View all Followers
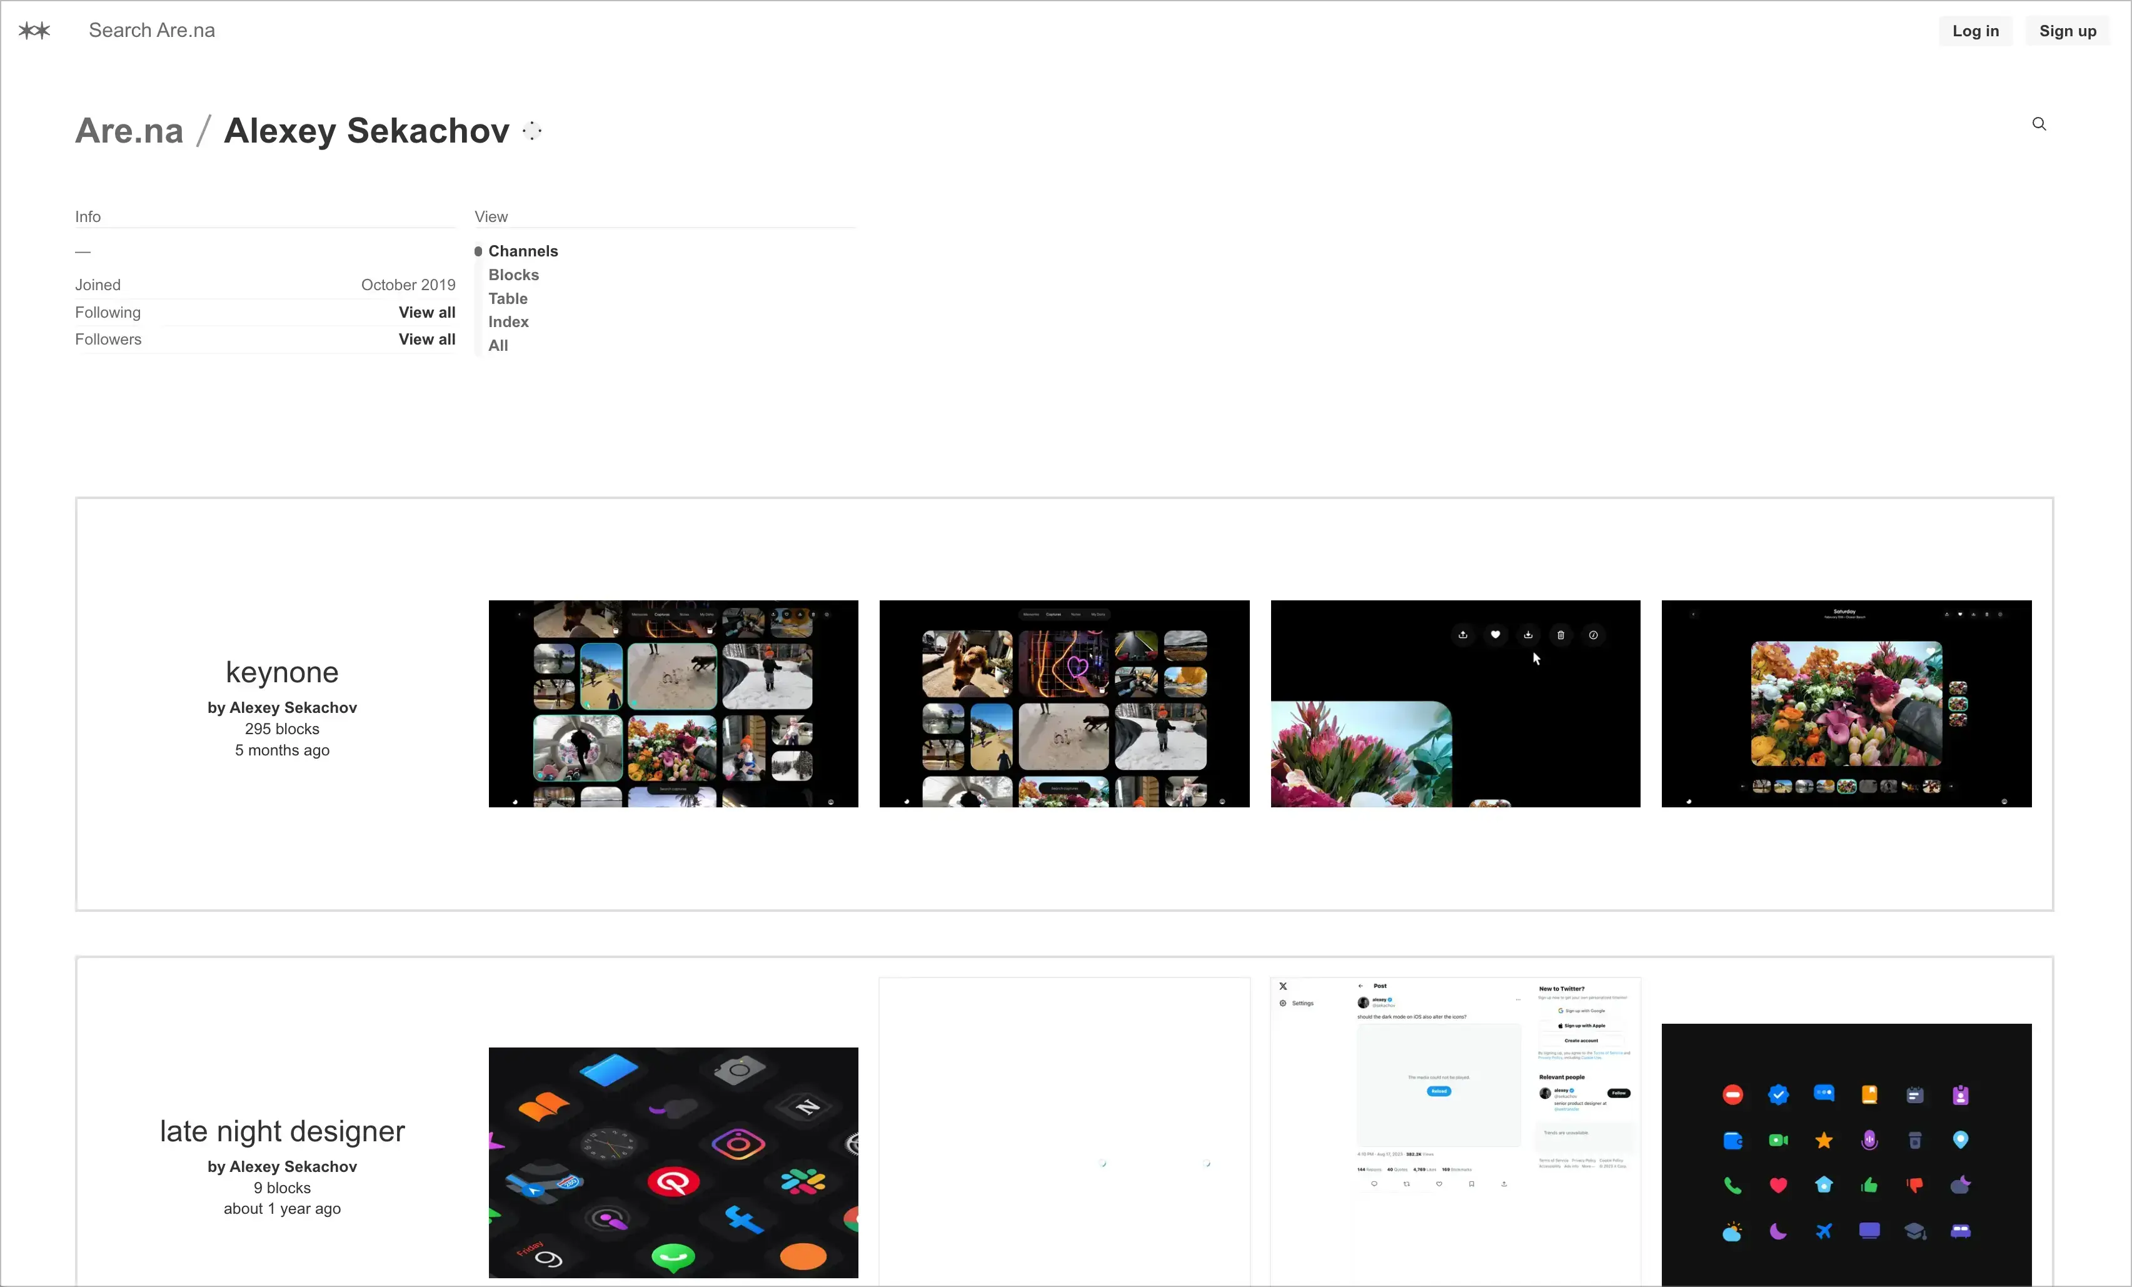 [426, 340]
